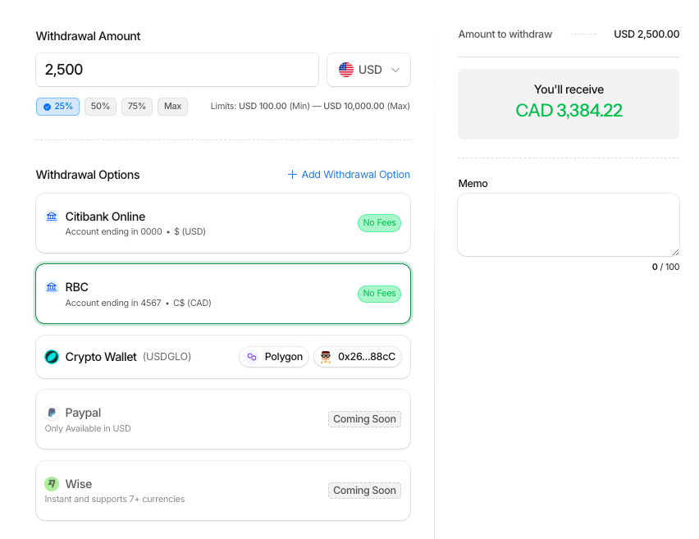Click the Paypal logo icon
This screenshot has height=539, width=699.
[52, 413]
